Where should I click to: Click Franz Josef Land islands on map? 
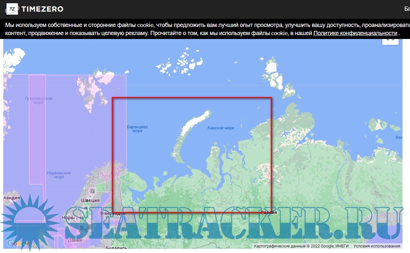[x=182, y=62]
